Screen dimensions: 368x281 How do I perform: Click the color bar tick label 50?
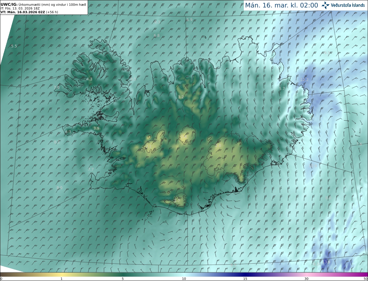click(x=365, y=279)
